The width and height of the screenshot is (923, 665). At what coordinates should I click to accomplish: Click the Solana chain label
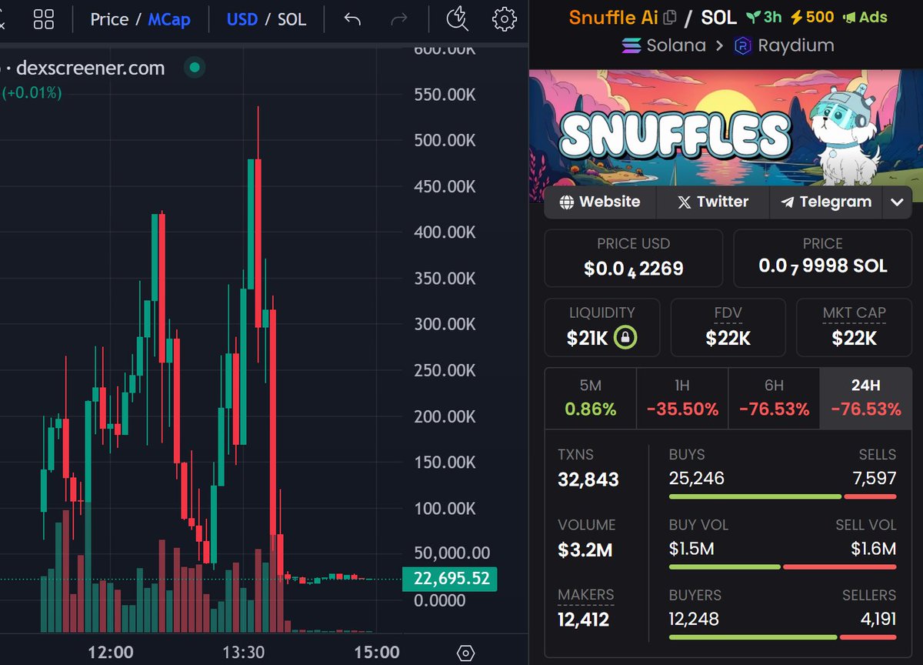click(675, 45)
